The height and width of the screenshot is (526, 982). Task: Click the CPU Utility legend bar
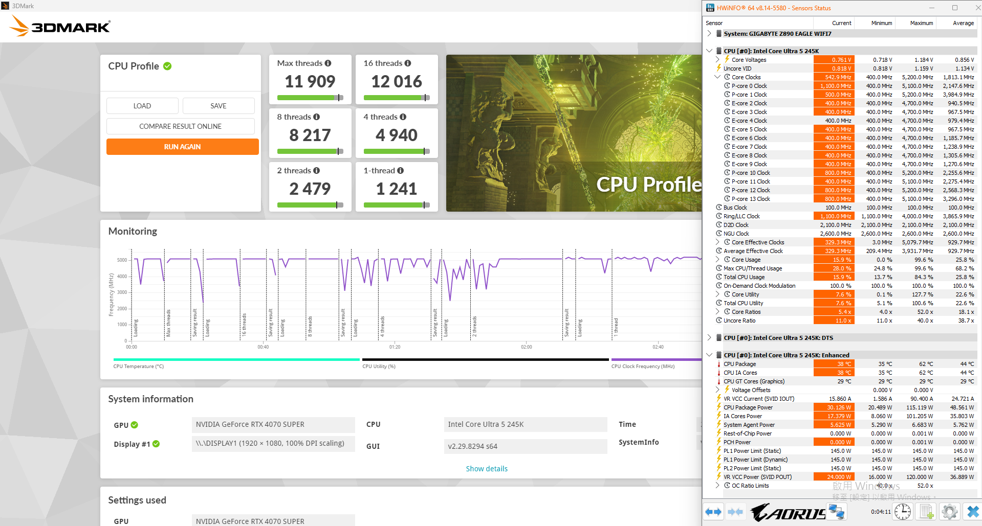[x=486, y=360]
